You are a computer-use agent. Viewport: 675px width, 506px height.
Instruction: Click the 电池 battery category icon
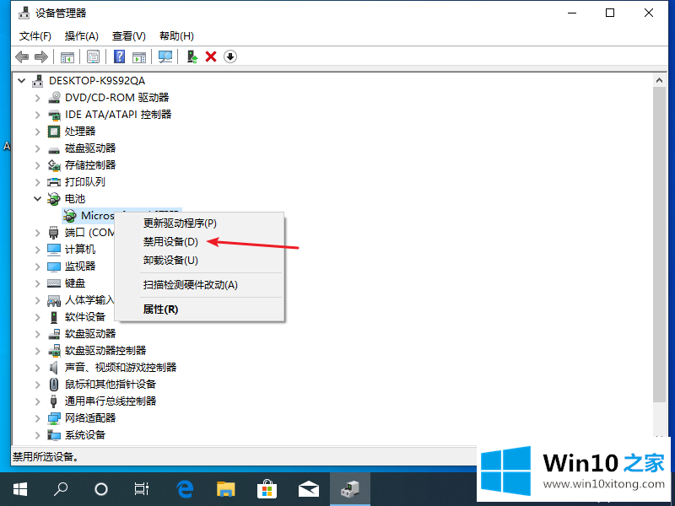coord(54,199)
